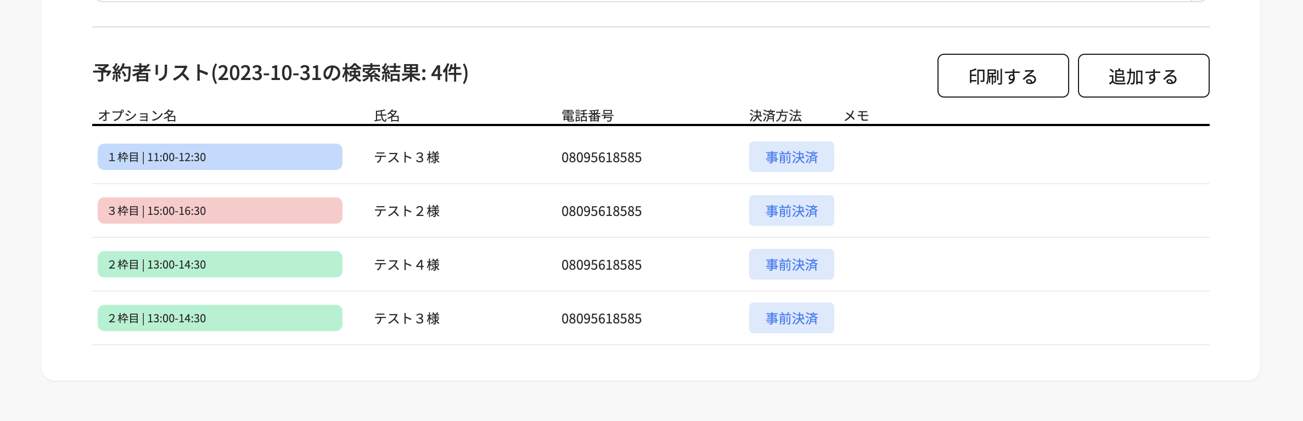Click the last row's 事前決済 payment badge

(790, 318)
